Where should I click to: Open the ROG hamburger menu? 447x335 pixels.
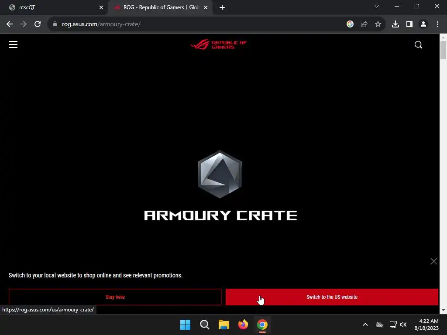13,45
